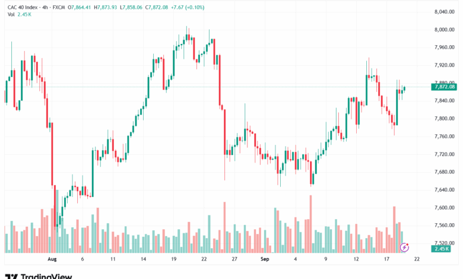Click the 7,640.00 price axis label

[444, 190]
